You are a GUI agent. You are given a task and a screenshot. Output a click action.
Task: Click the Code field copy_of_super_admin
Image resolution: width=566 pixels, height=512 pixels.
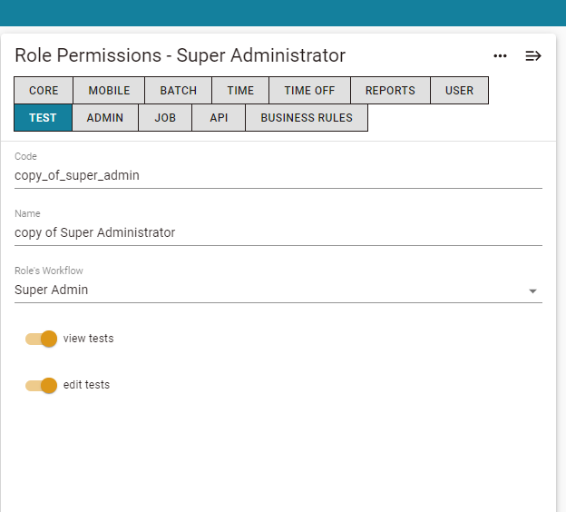point(278,175)
